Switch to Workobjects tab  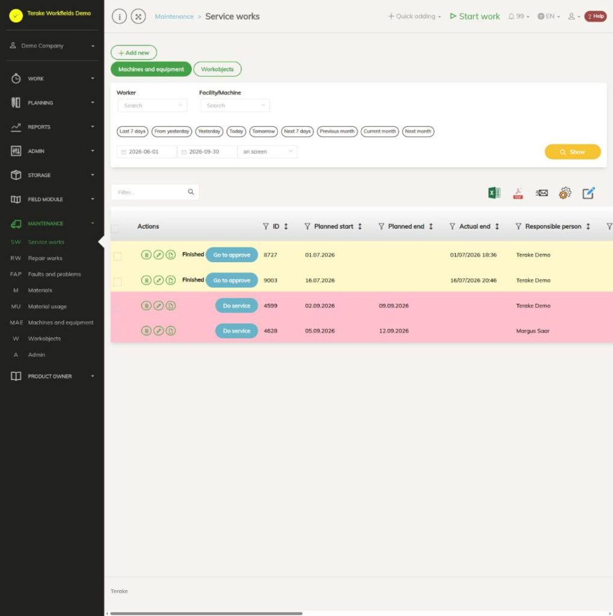pyautogui.click(x=217, y=69)
